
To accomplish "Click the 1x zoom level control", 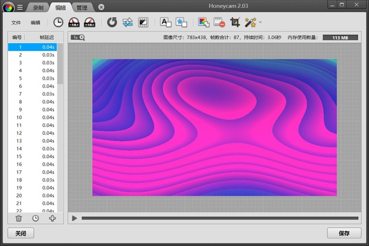I will tap(78, 37).
